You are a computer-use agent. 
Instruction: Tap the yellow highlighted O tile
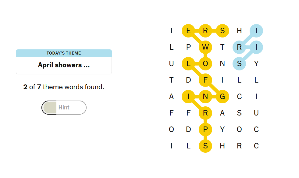(205, 63)
